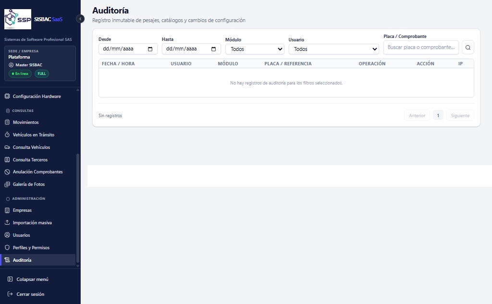Click the OPERACIÓN column header
Screen dimensions: 492x304
pyautogui.click(x=372, y=63)
